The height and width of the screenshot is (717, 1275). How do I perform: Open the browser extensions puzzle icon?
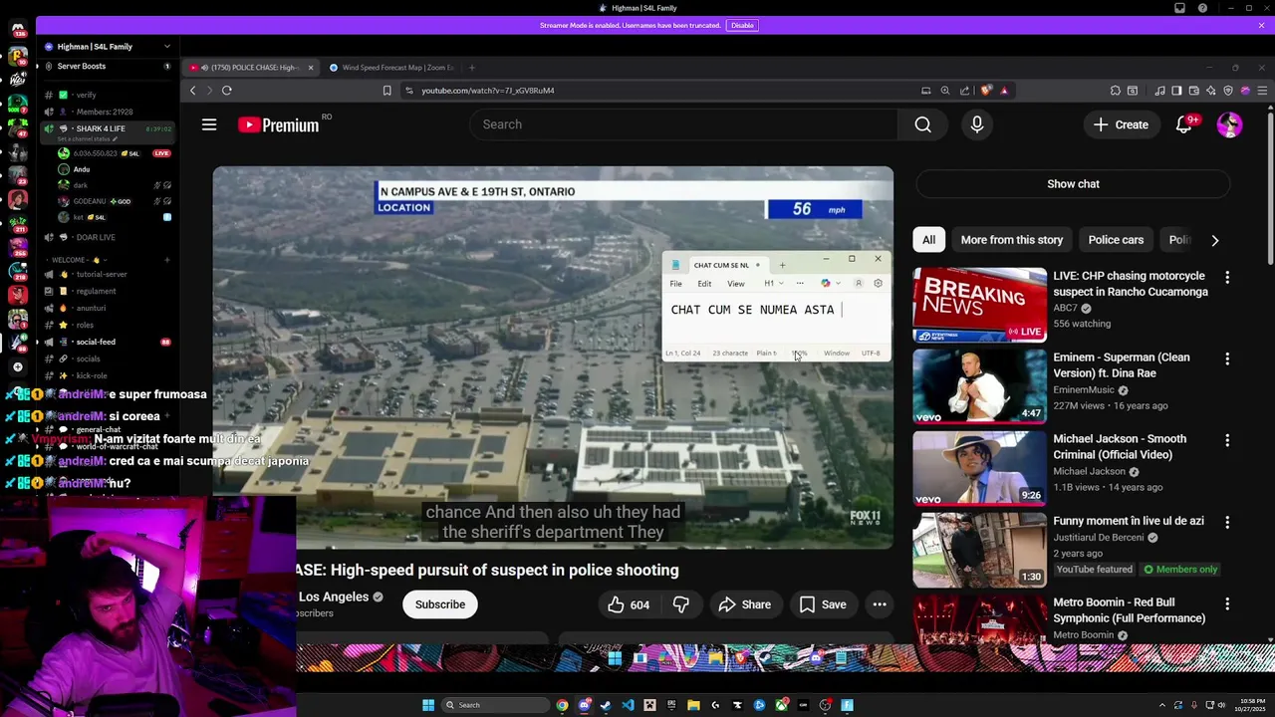[x=1116, y=91]
